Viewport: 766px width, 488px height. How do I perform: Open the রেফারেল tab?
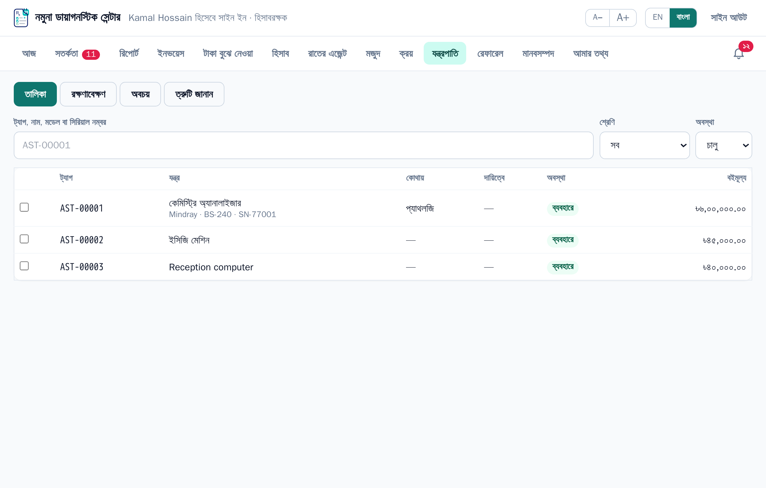click(490, 54)
